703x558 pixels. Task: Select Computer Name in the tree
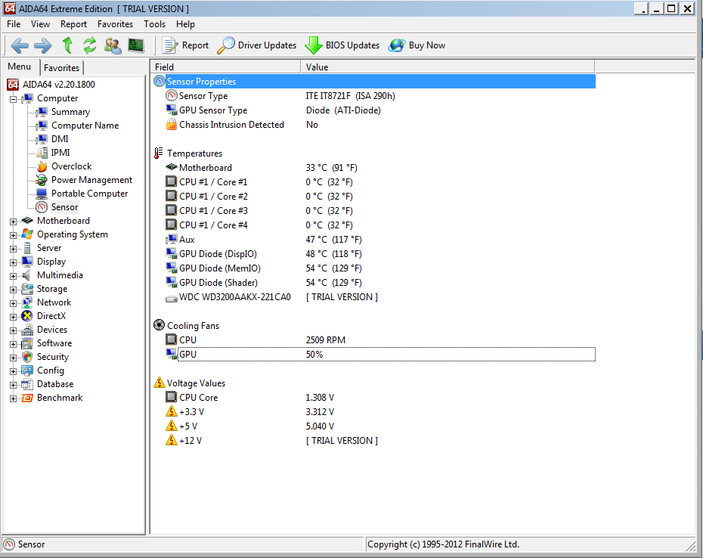85,126
